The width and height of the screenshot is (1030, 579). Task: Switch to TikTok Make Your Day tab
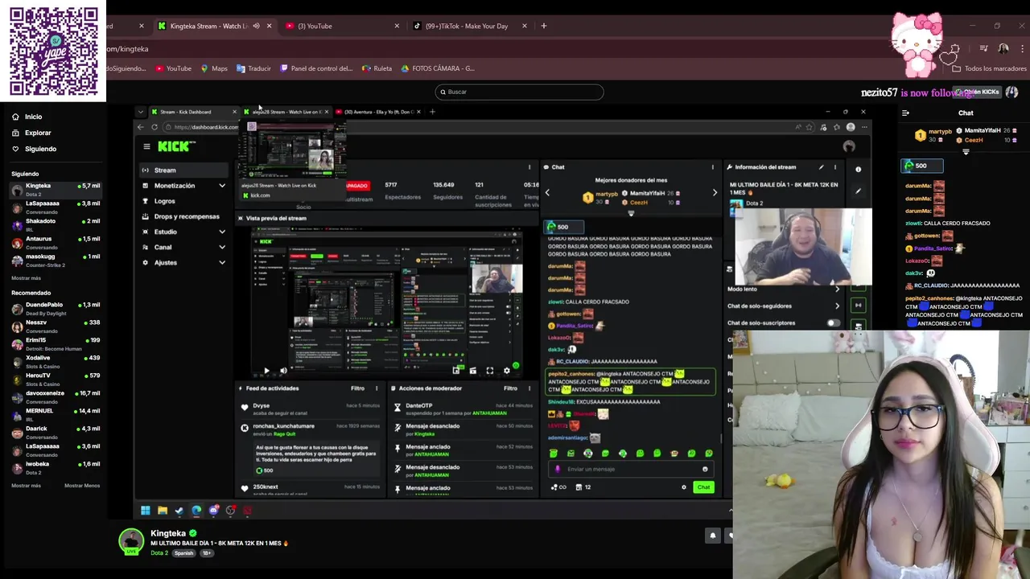[468, 26]
